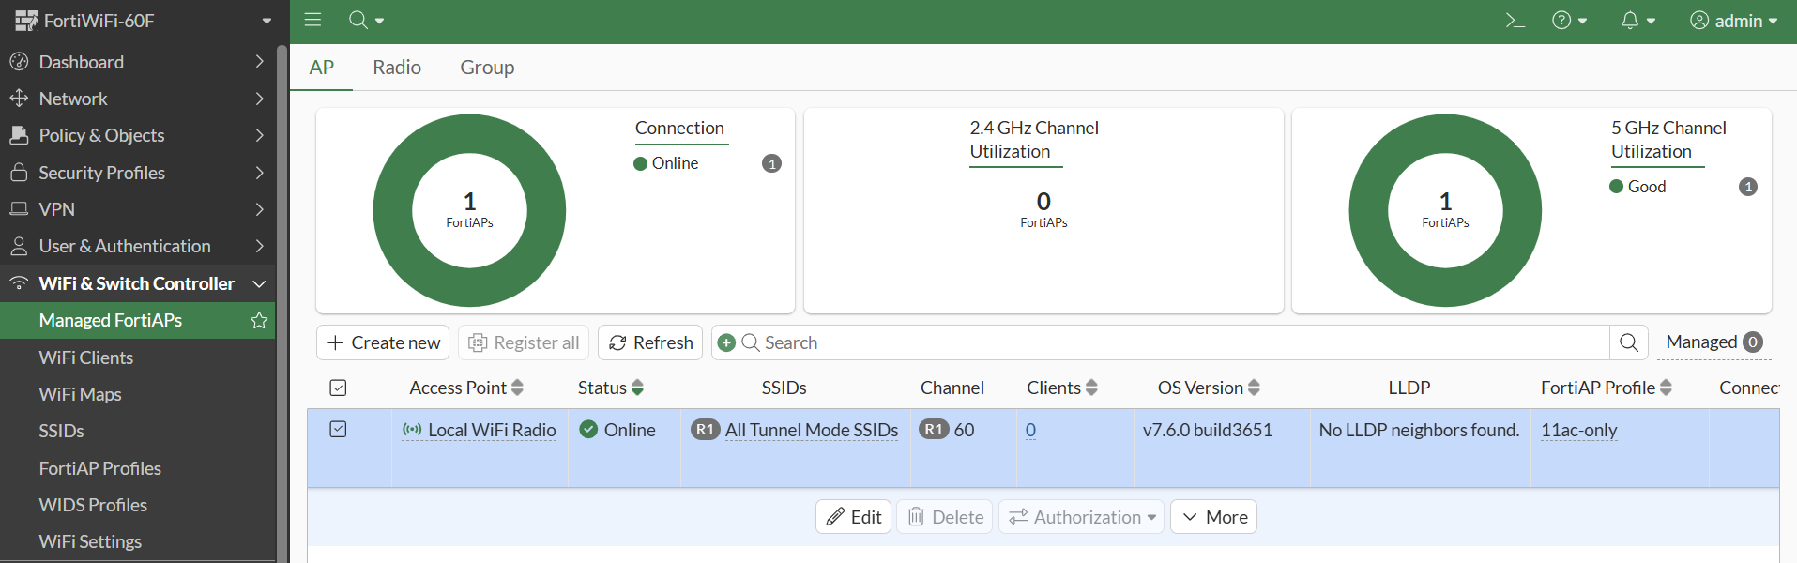Image resolution: width=1797 pixels, height=563 pixels.
Task: Click the top bar search magnifier icon
Action: coord(358,21)
